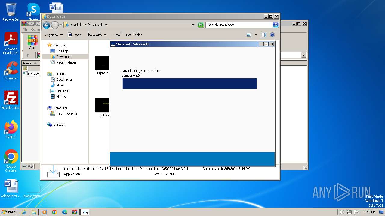Select Libraries in navigation pane
Viewport: 385px width, 216px height.
[x=59, y=74]
